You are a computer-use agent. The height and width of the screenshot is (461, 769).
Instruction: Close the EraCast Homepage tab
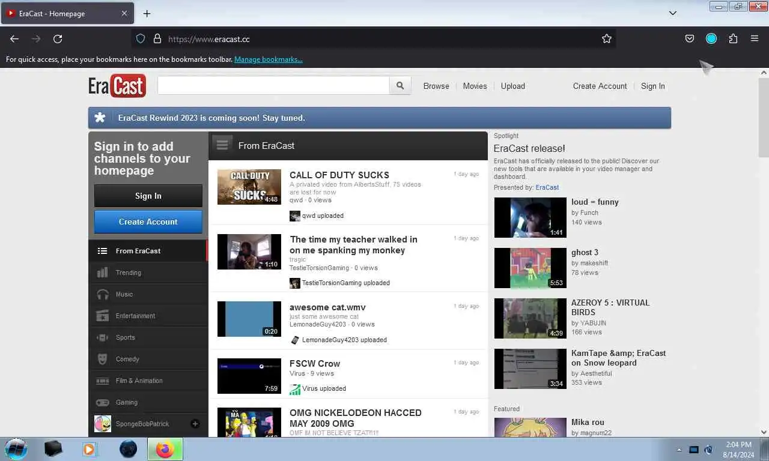coord(124,13)
